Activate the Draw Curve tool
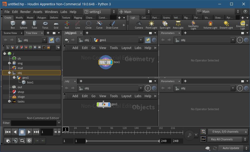The width and height of the screenshot is (250, 152). (112, 25)
